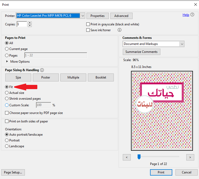Viewport: 199px width, 179px height.
Task: Advance to next page preview arrow
Action: coord(190,157)
